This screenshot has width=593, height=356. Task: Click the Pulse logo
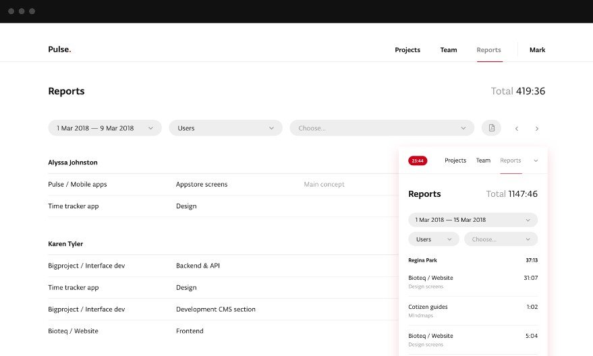pyautogui.click(x=59, y=49)
